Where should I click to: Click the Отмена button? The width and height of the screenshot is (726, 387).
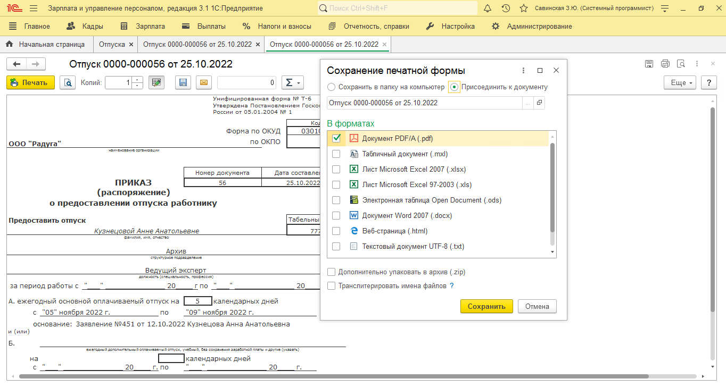point(537,306)
